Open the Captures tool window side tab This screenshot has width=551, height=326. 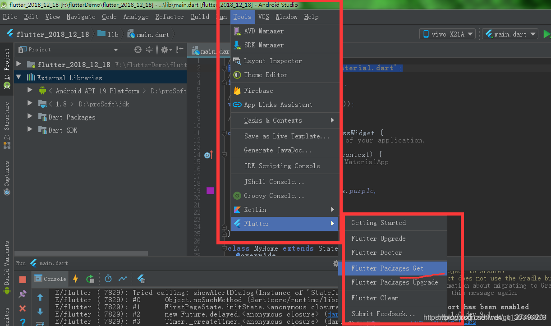tap(7, 178)
